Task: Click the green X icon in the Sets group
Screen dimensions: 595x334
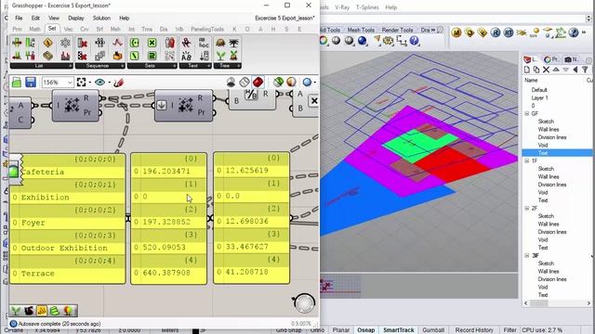Action: click(x=152, y=43)
